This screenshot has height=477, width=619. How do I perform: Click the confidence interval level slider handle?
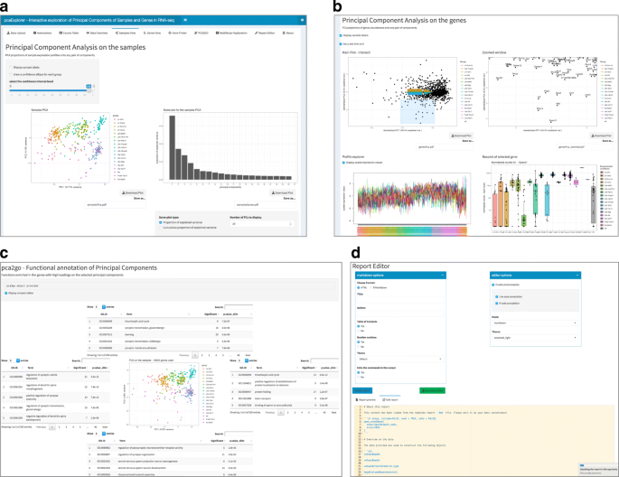(x=89, y=90)
